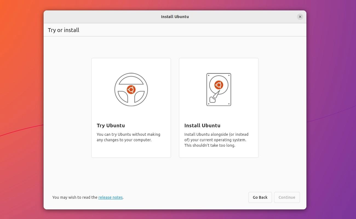Click the 'Try or install' page heading
This screenshot has height=219, width=356.
click(x=64, y=30)
